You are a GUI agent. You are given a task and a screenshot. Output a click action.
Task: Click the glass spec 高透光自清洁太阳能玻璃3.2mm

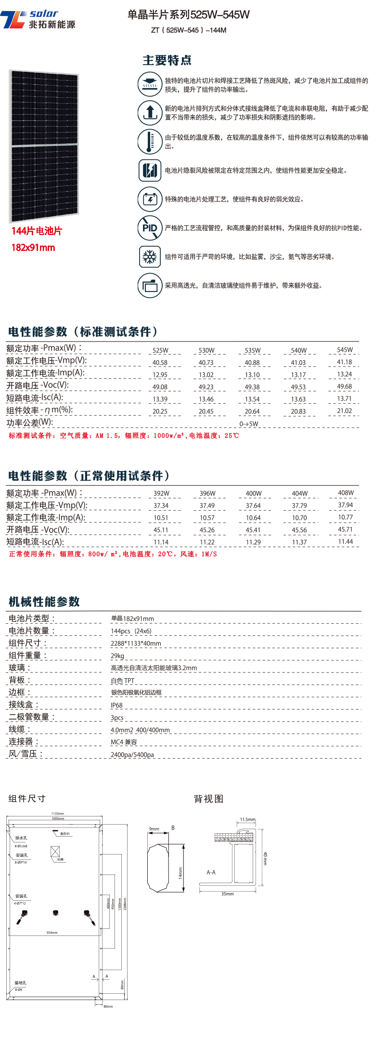pos(154,668)
